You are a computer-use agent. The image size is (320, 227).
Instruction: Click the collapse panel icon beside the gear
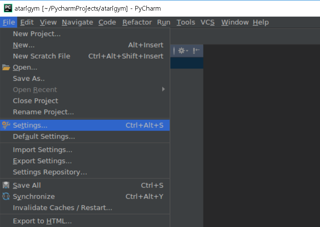[x=196, y=51]
